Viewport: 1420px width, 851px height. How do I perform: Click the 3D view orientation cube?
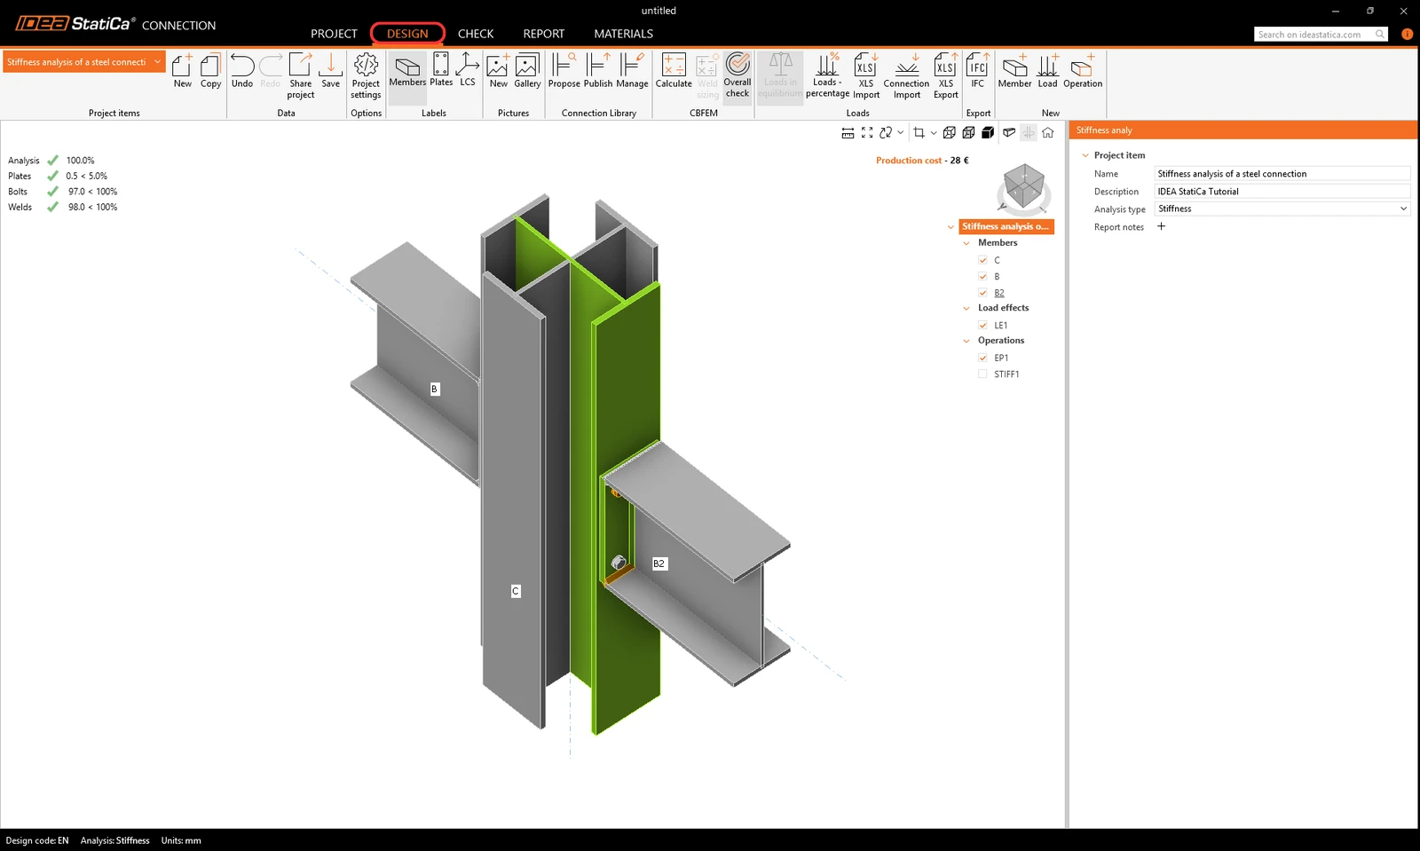click(x=1024, y=188)
